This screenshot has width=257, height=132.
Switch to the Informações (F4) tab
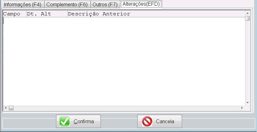click(x=23, y=5)
